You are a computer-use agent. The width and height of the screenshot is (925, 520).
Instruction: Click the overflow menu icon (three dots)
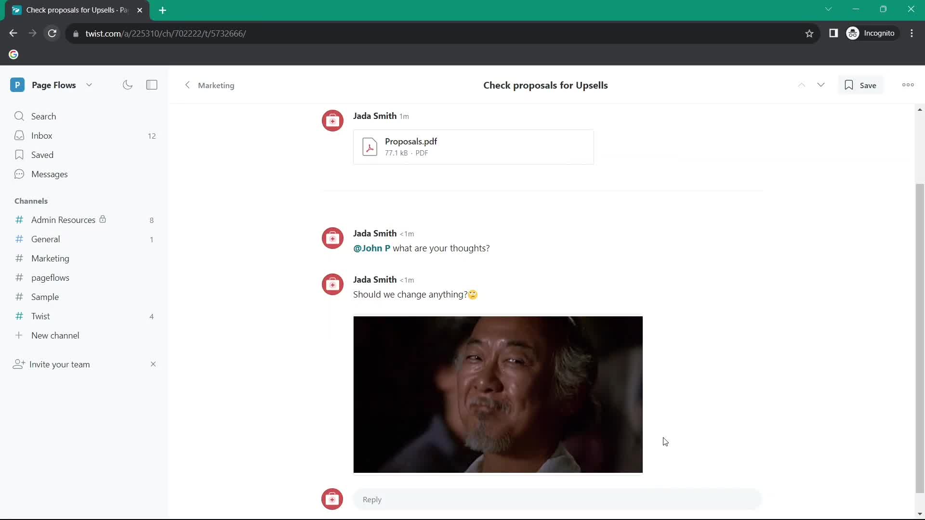[x=907, y=84]
